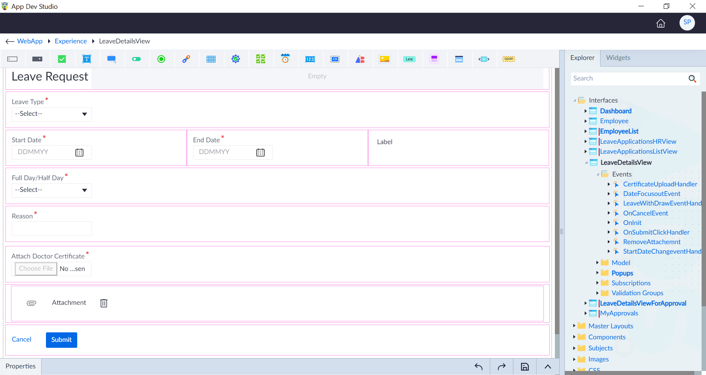Select the green checkbox widget tool

(x=62, y=59)
